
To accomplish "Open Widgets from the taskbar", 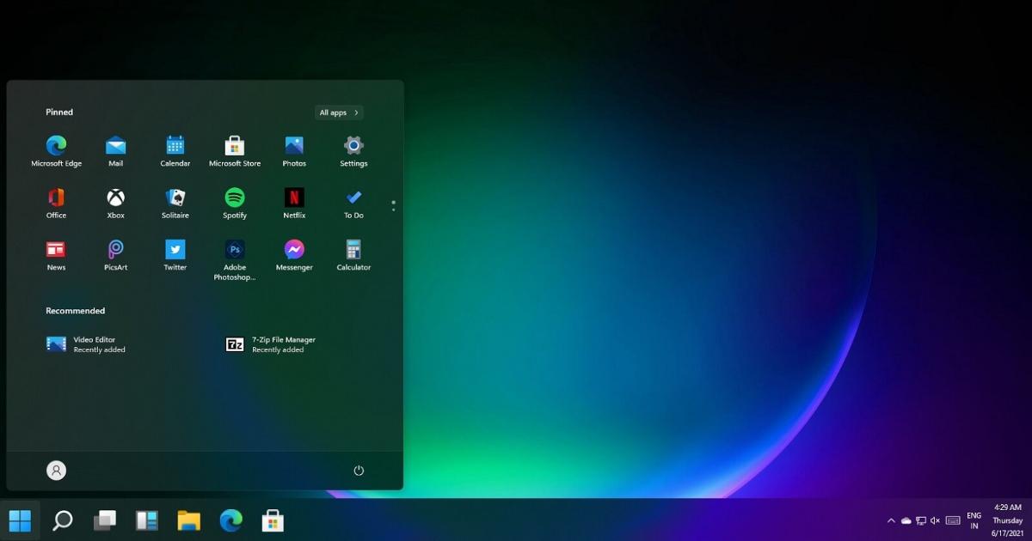I will pos(146,520).
